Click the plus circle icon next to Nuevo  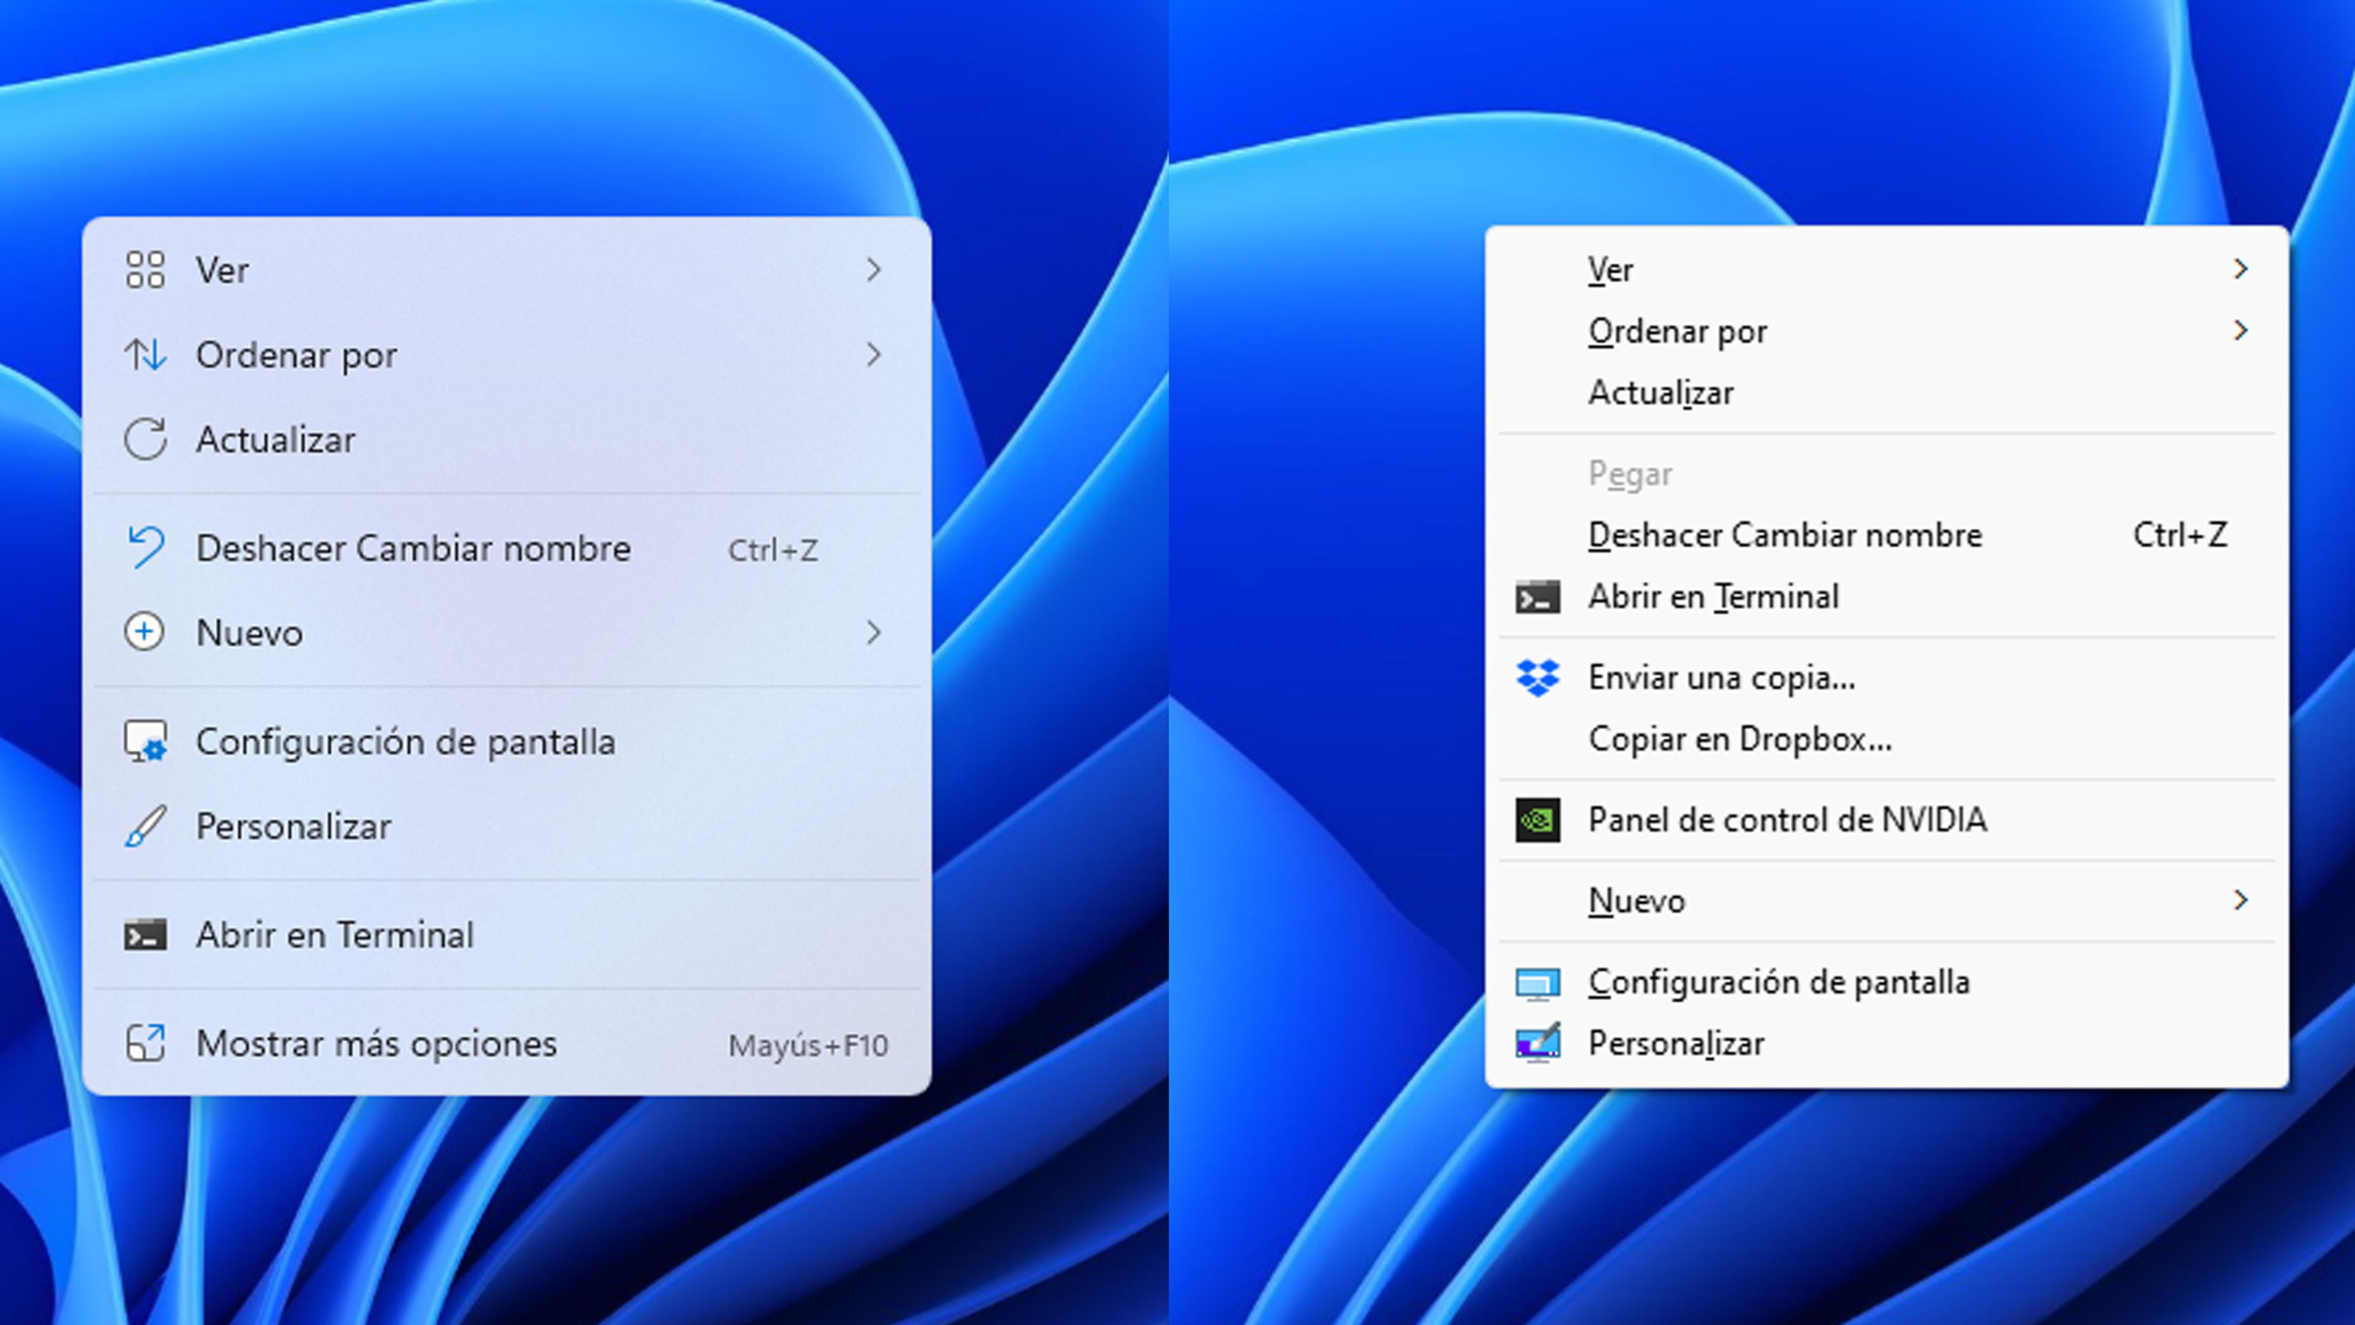pos(145,632)
